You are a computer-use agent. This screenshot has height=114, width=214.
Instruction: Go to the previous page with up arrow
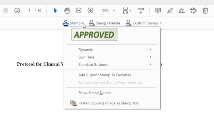[x=5, y=11]
